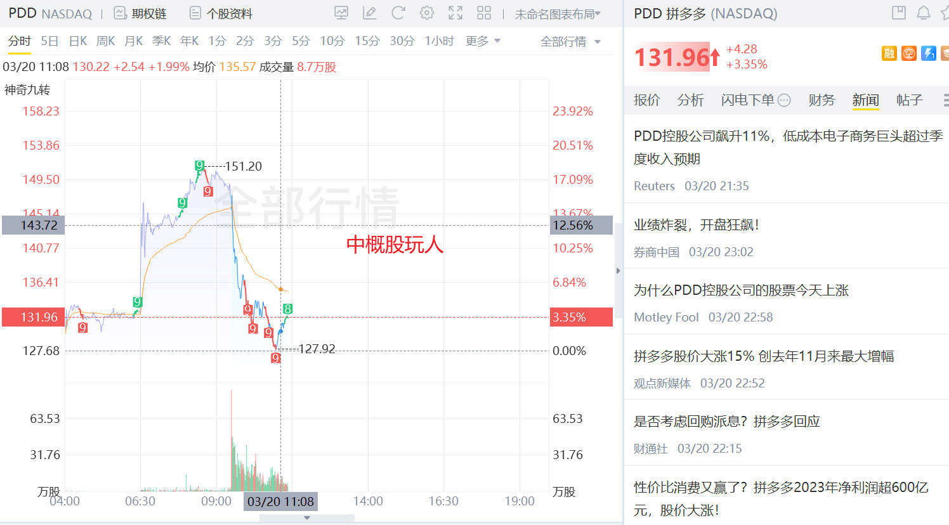Image resolution: width=949 pixels, height=525 pixels.
Task: Switch to 5日 chart view
Action: pos(49,41)
